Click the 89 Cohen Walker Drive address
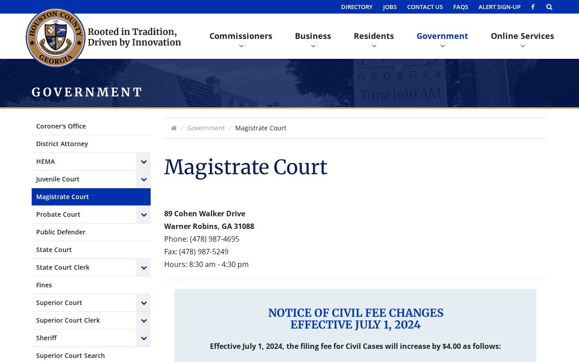 [x=204, y=214]
